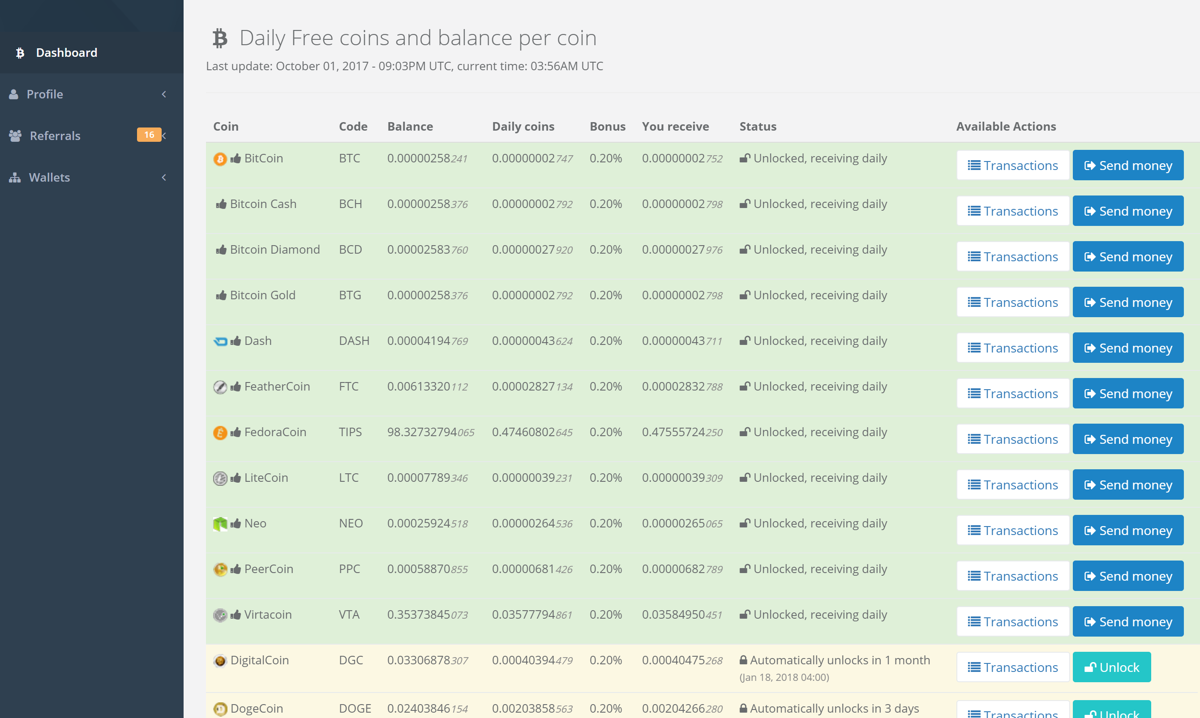1200x718 pixels.
Task: Expand the Profile menu chevron
Action: click(164, 94)
